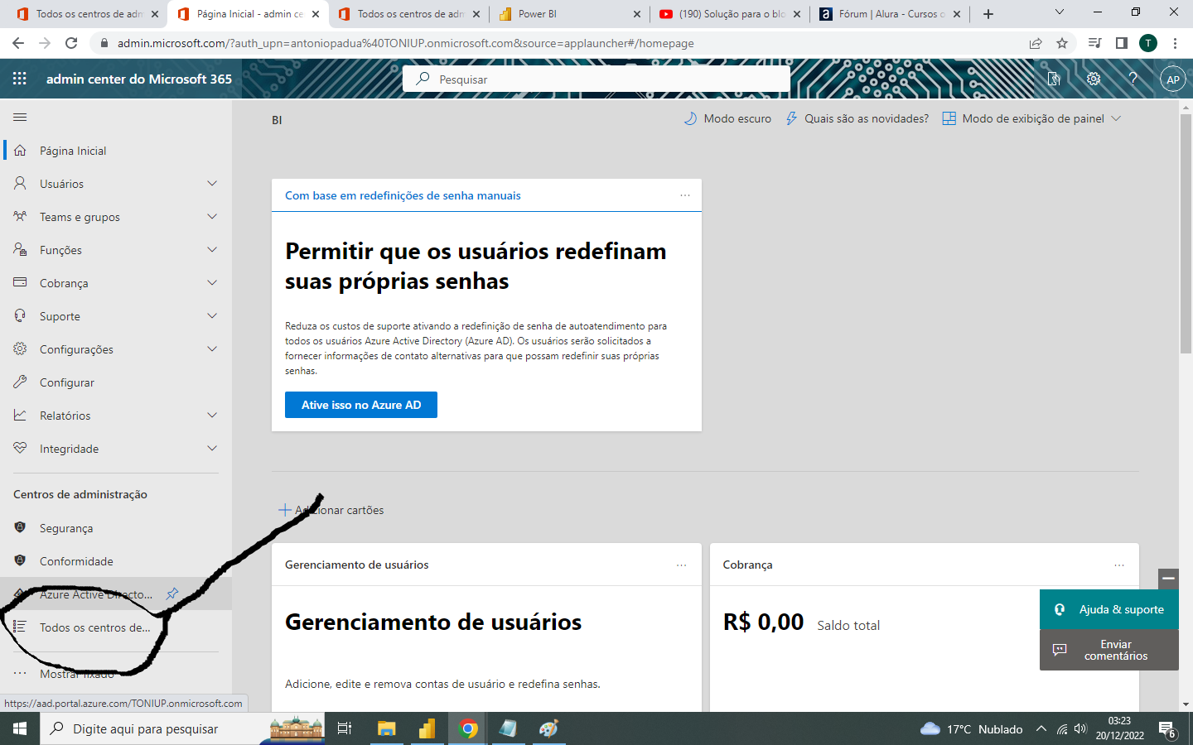Click the Funções role icon
This screenshot has width=1193, height=745.
(x=20, y=250)
